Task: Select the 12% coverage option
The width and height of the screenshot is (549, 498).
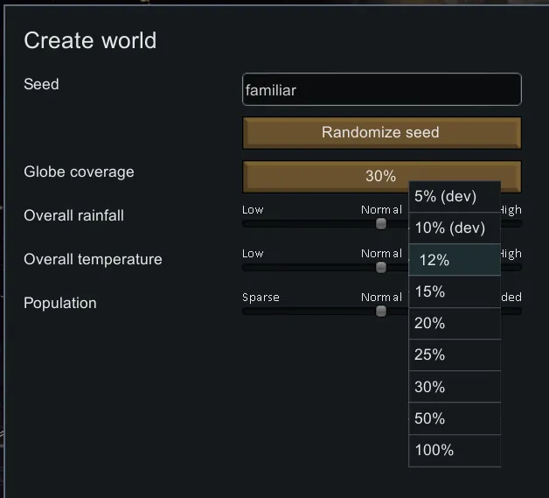Action: (454, 260)
